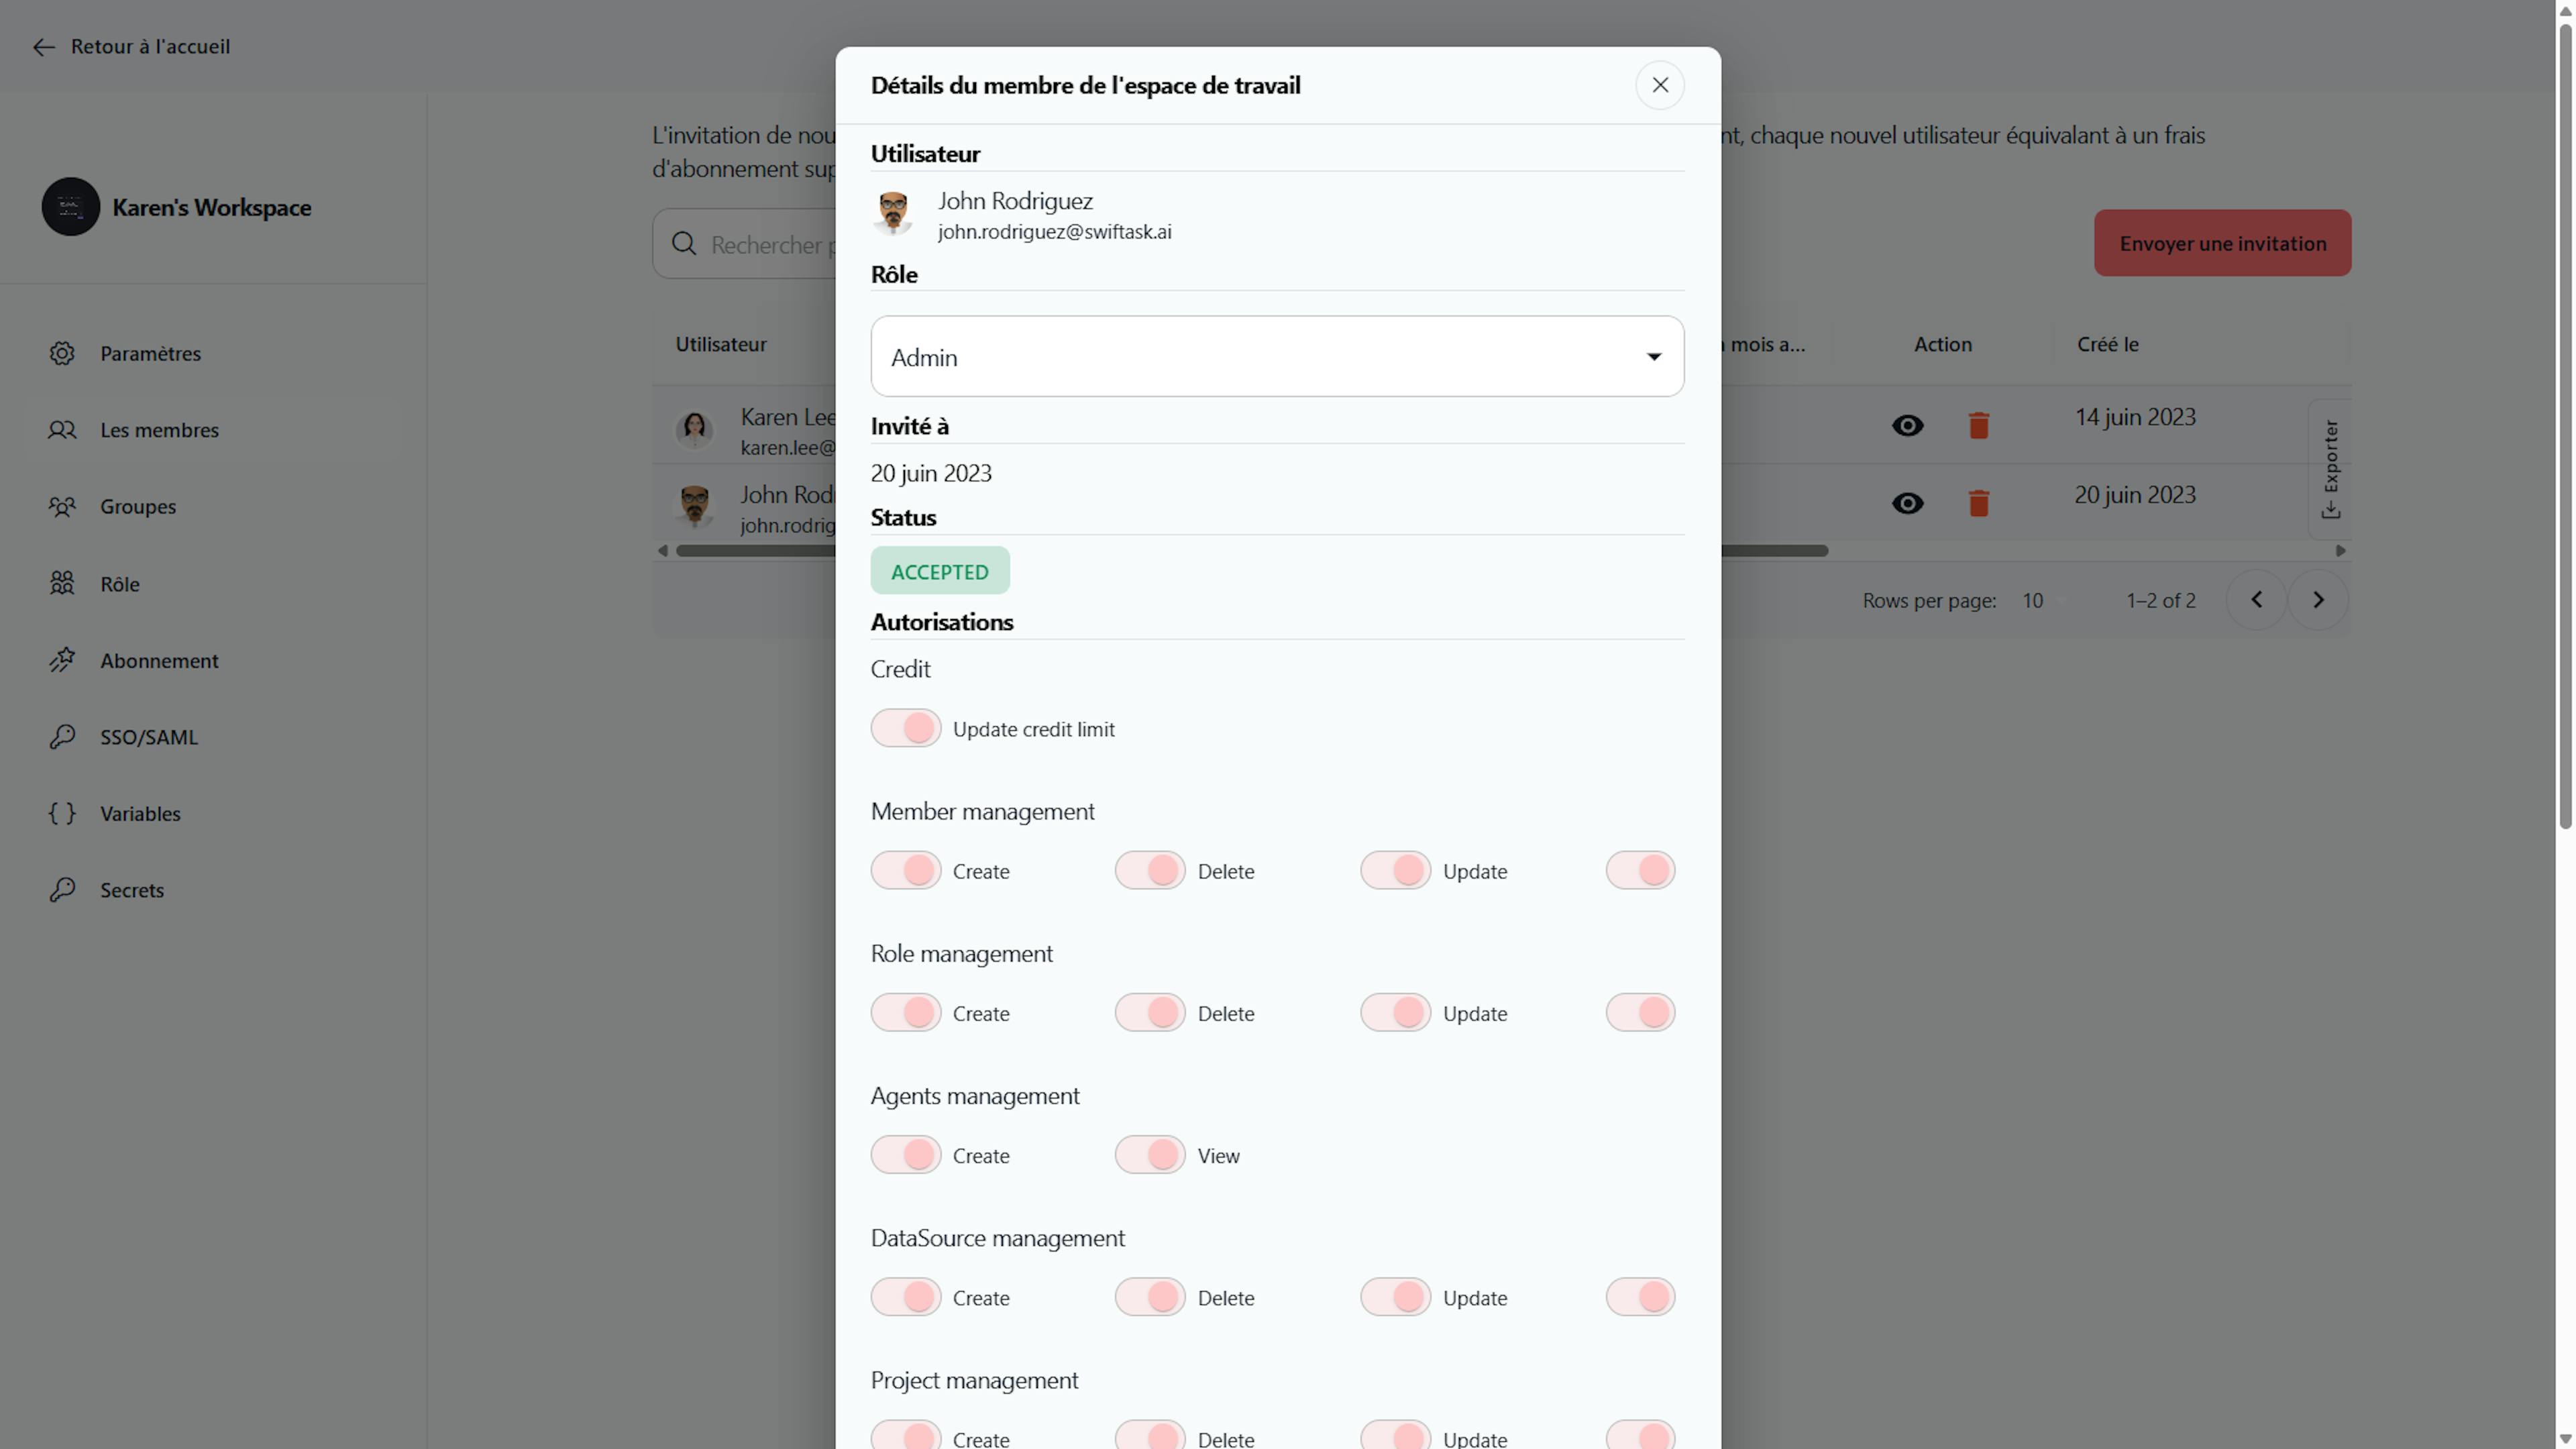The image size is (2576, 1449).
Task: Toggle Agents management View permission
Action: (1150, 1155)
